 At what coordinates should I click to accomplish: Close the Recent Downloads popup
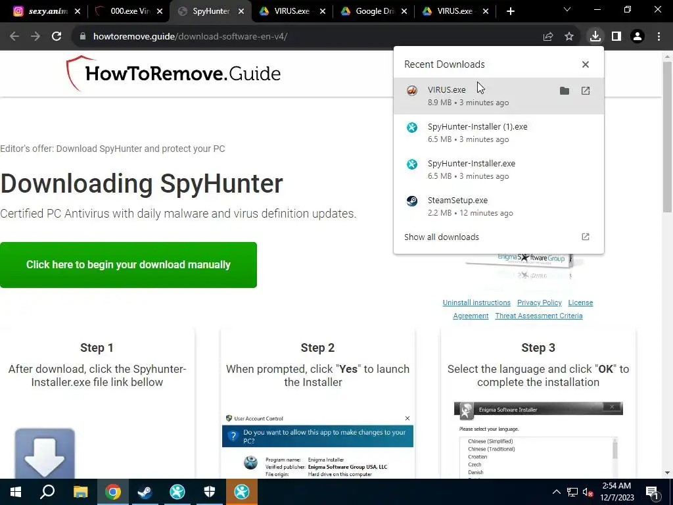click(586, 64)
